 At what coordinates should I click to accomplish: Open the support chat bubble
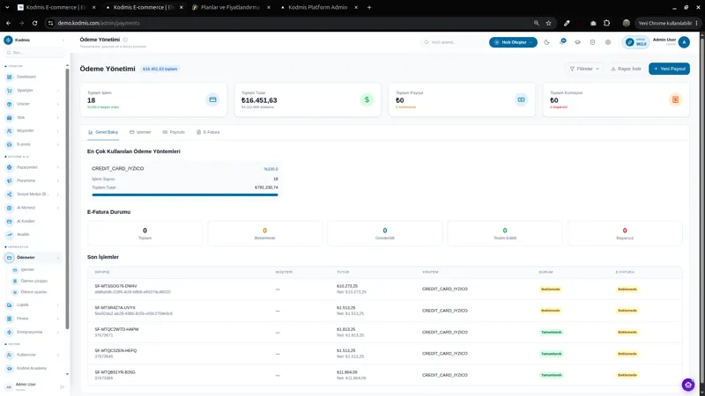click(688, 385)
